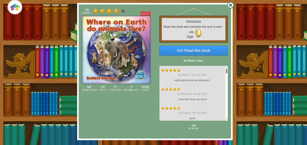Click the 'NF NONFICTION' label

(89, 88)
